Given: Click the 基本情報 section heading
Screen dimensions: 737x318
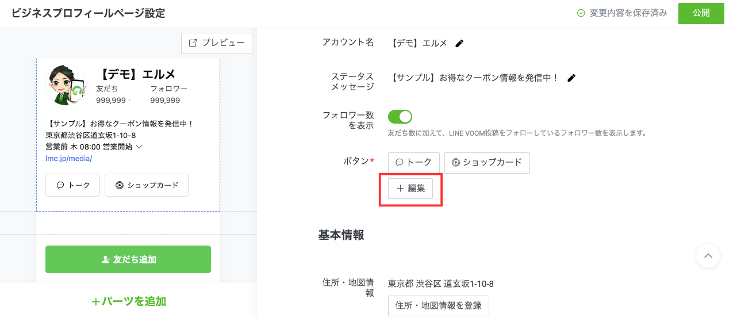Looking at the screenshot, I should 341,235.
